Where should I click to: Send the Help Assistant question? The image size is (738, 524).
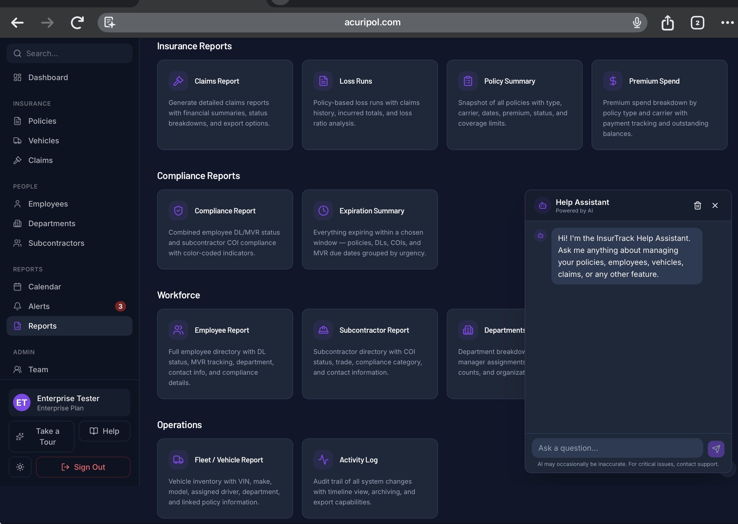point(716,449)
